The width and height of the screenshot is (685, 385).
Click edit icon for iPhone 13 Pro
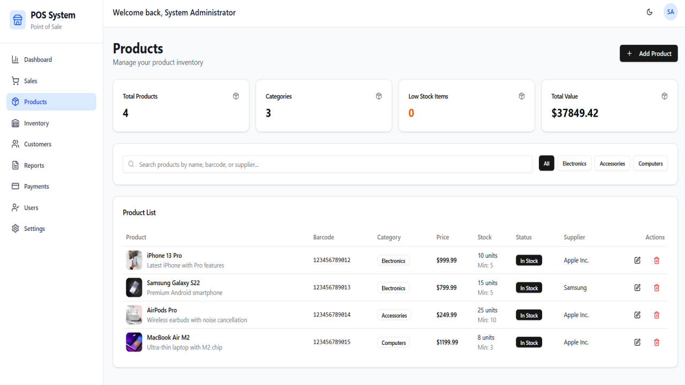coord(637,260)
